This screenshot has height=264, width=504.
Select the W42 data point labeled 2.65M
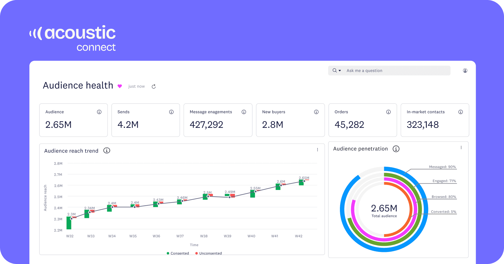(x=304, y=181)
